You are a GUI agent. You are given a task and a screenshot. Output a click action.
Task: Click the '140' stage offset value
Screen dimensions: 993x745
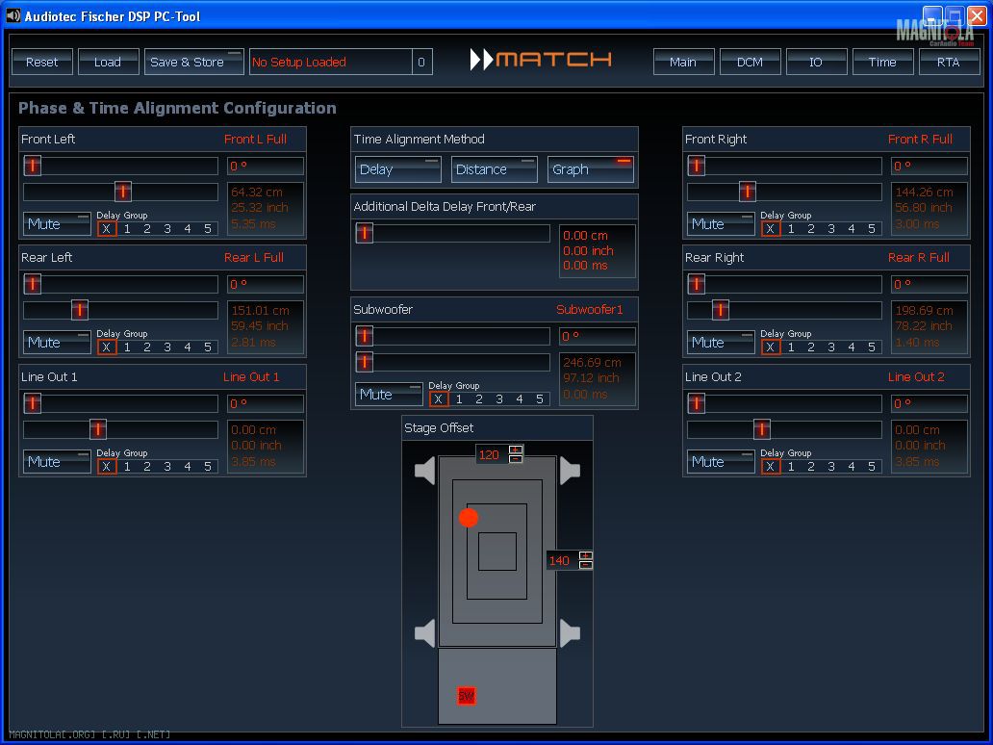pos(559,560)
